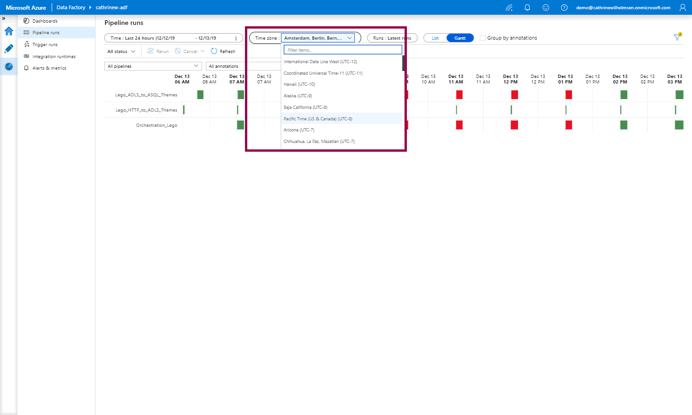Open the help question mark icon
The width and height of the screenshot is (692, 415).
click(564, 7)
